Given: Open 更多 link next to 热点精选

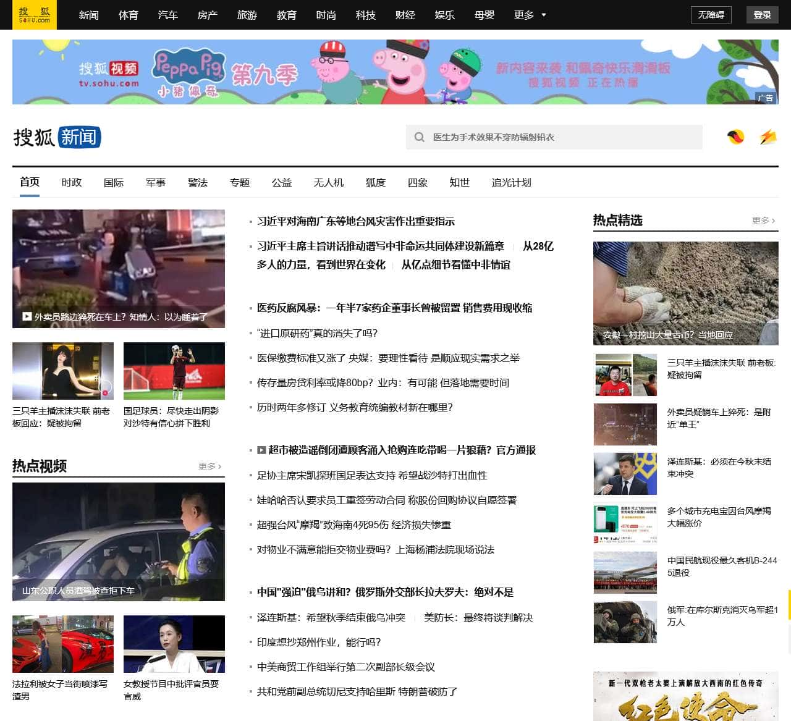Looking at the screenshot, I should (x=764, y=221).
